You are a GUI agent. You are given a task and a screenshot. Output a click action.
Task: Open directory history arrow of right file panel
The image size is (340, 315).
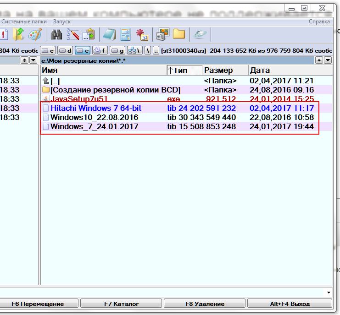point(328,60)
